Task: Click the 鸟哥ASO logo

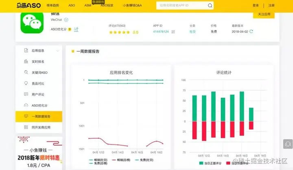Action: click(28, 5)
